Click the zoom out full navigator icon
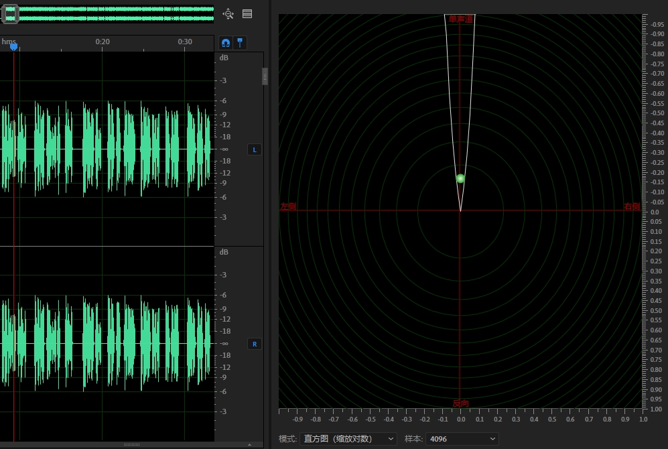The height and width of the screenshot is (449, 668). point(228,14)
